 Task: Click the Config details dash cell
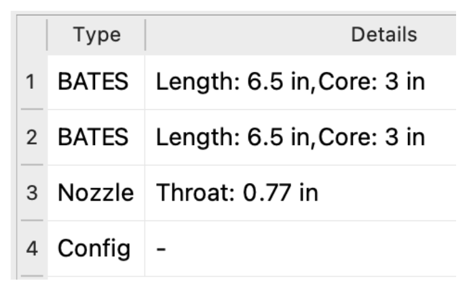[x=301, y=248]
